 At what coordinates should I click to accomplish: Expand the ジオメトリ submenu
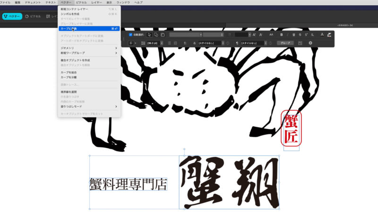89,48
